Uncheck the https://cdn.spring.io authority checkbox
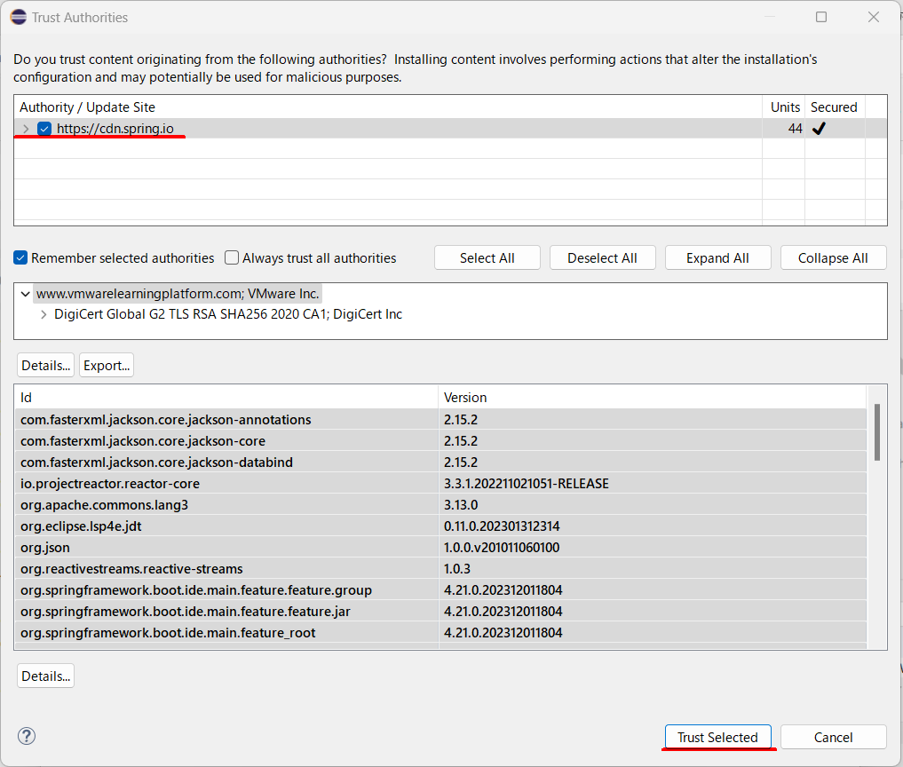The width and height of the screenshot is (903, 767). [x=44, y=128]
